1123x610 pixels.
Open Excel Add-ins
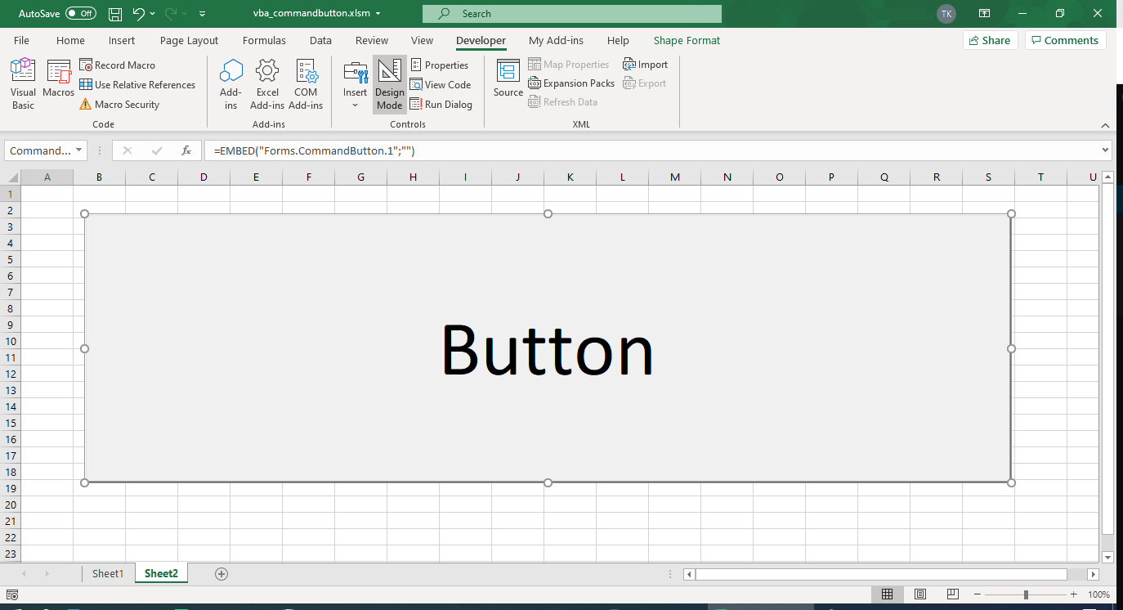click(x=267, y=82)
